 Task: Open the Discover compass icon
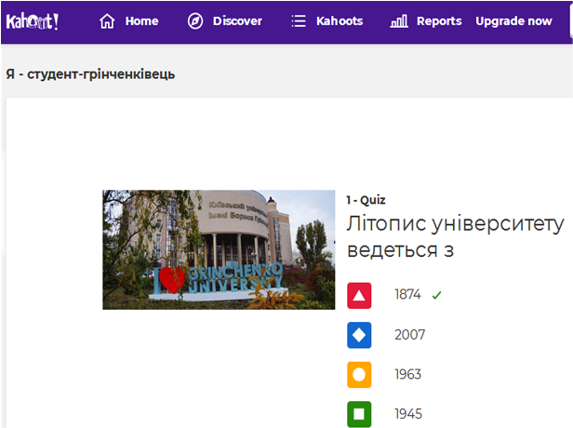click(x=195, y=21)
